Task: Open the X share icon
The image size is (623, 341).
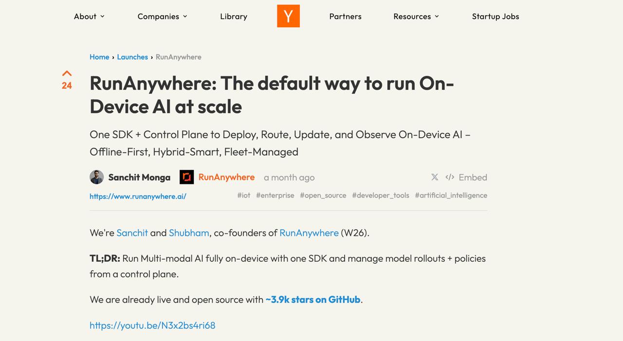Action: pyautogui.click(x=435, y=177)
